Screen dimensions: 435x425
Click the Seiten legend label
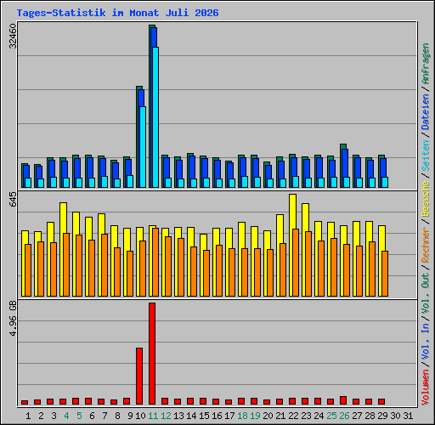pos(426,156)
